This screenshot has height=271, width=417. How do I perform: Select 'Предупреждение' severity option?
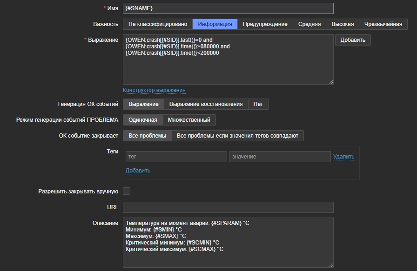coord(265,24)
